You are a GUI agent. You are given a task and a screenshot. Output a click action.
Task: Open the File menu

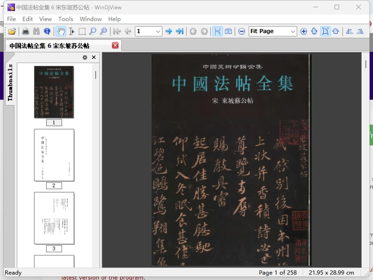[11, 19]
